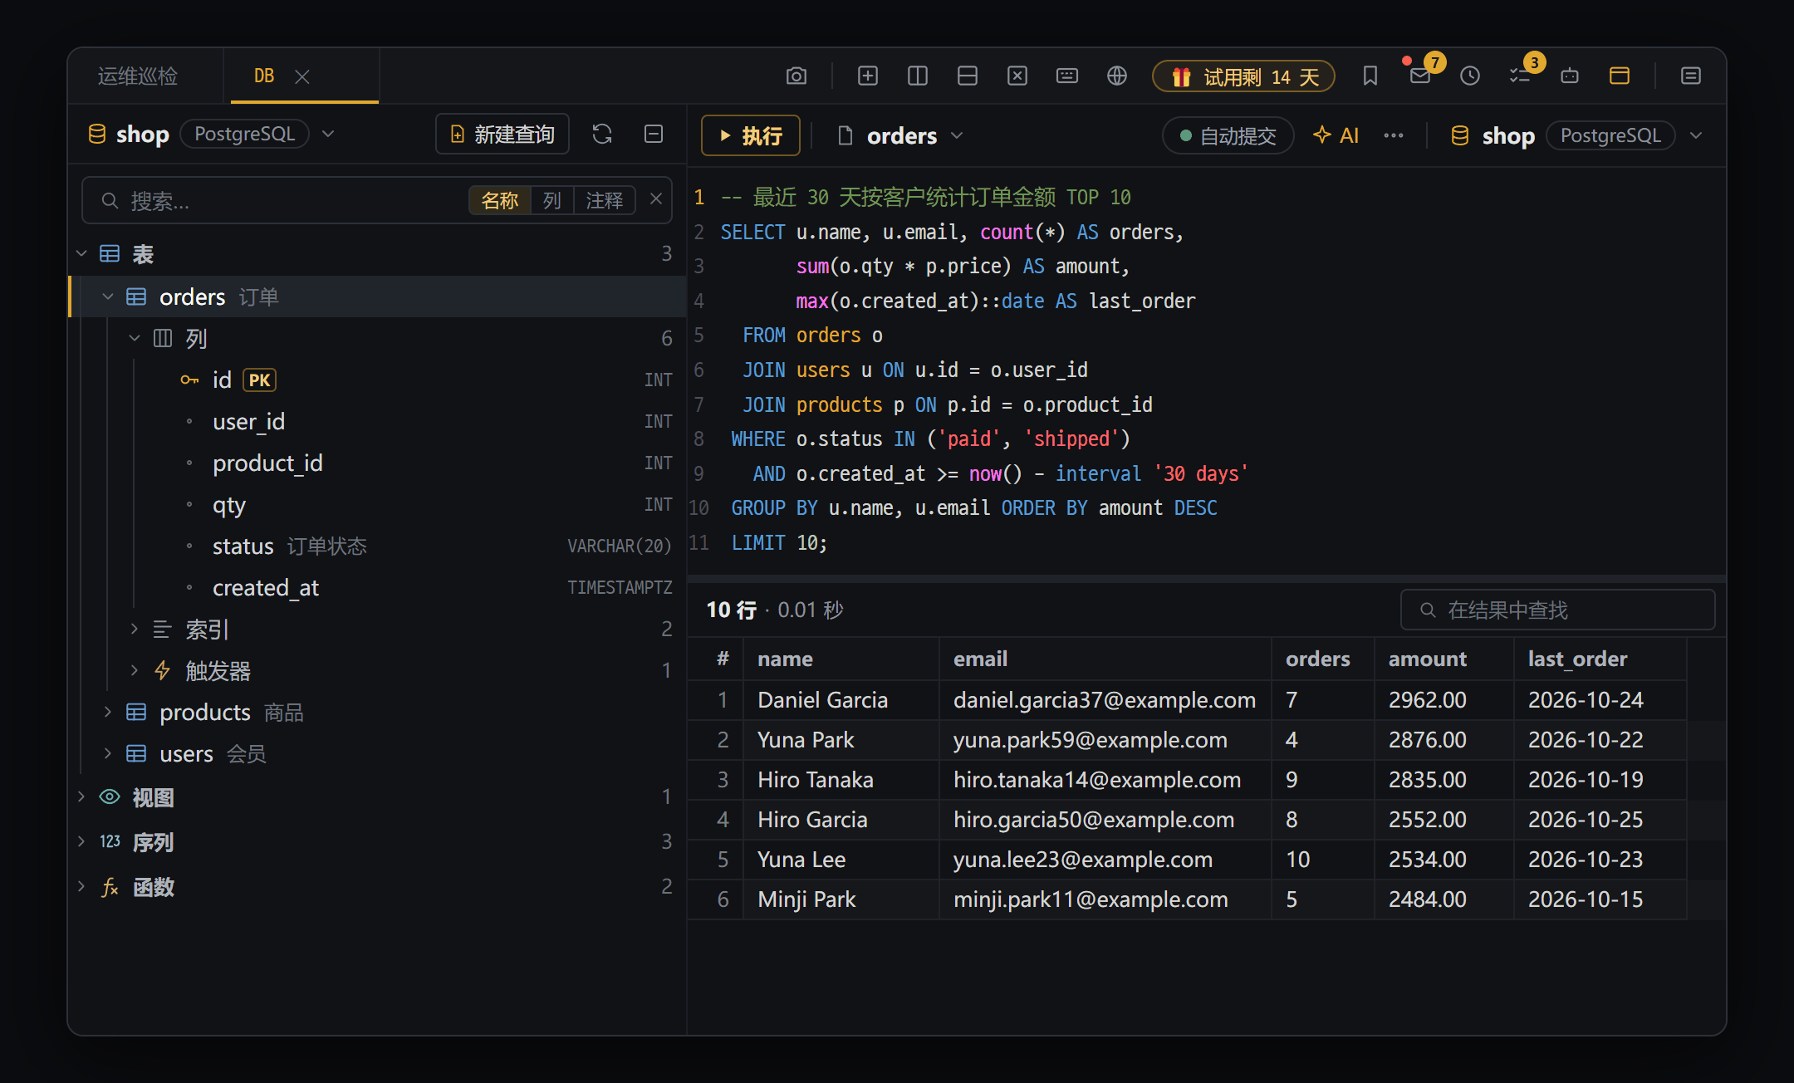Viewport: 1794px width, 1083px height.
Task: Refresh the database schema tree
Action: pos(602,134)
